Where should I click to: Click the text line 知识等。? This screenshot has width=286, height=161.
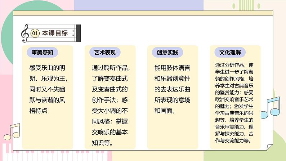[102, 143]
